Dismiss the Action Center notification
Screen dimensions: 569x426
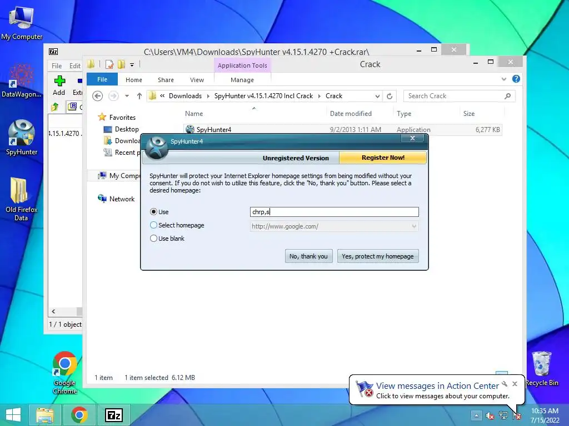[515, 384]
